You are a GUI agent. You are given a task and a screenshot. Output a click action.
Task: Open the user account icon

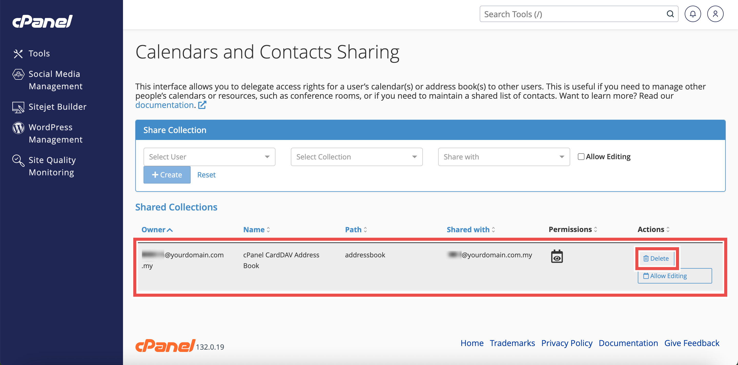[x=715, y=14]
